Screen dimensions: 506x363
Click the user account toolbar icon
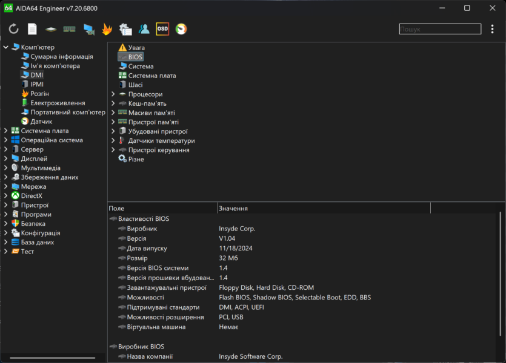pyautogui.click(x=144, y=29)
